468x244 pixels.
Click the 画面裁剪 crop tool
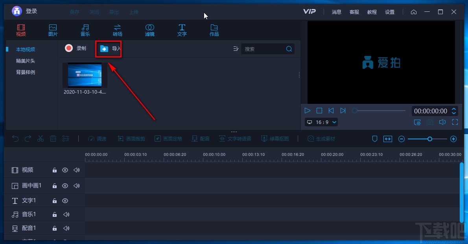[131, 139]
